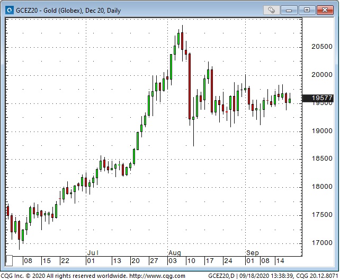The width and height of the screenshot is (340, 280).
Task: Click the 27 date label on time axis
Action: point(154,261)
